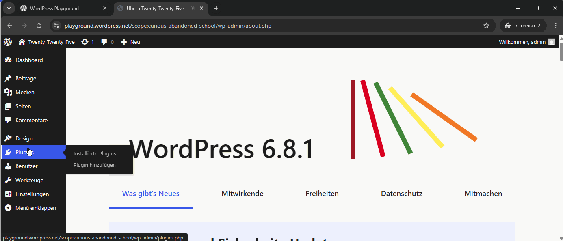
Task: Open Installierte Plugins from the flyout
Action: click(x=95, y=154)
